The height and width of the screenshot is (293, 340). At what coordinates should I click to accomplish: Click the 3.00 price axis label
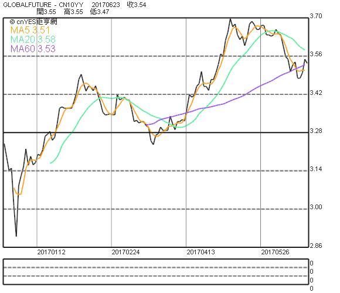[x=316, y=207]
